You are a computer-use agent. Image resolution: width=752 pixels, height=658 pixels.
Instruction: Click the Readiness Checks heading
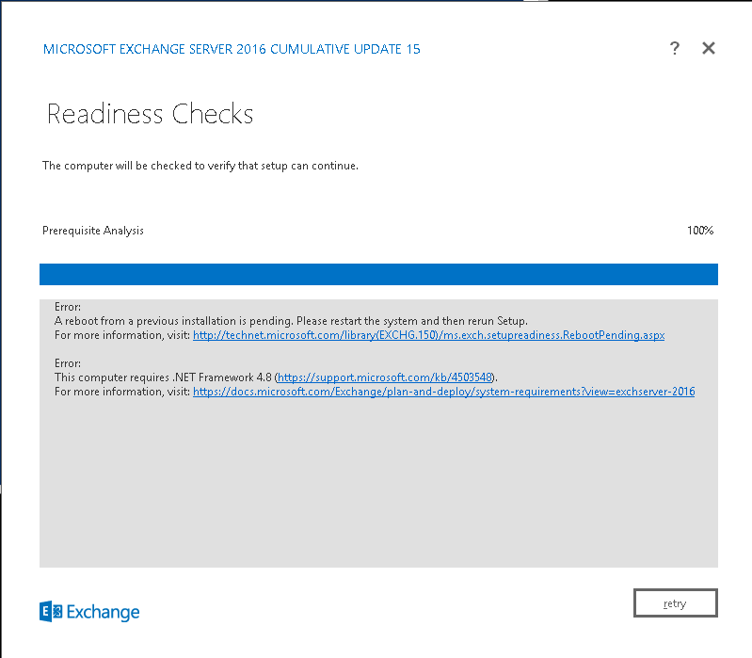(150, 114)
